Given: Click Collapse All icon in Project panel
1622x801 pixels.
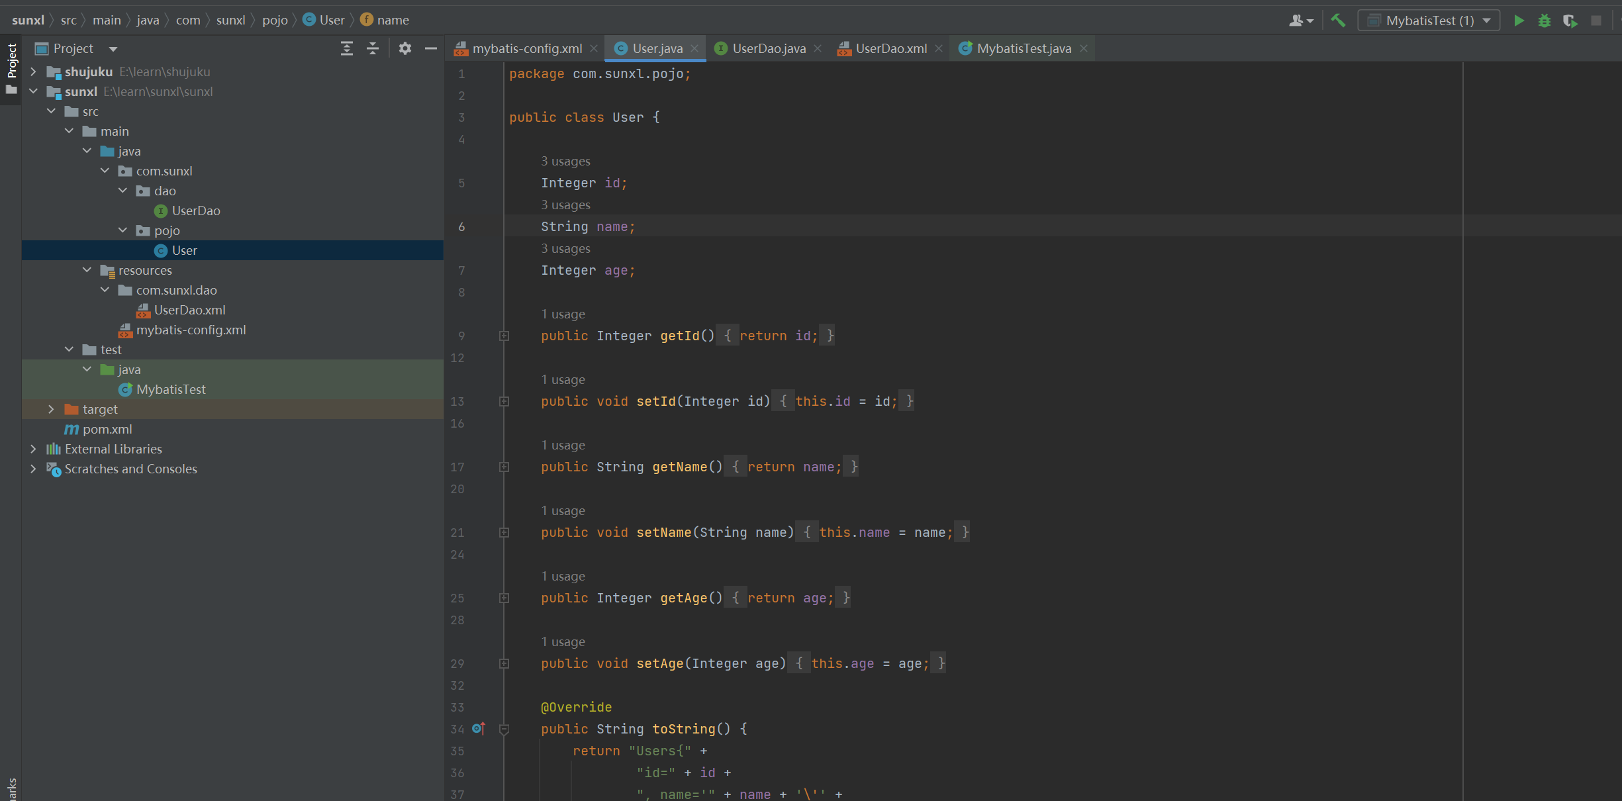Looking at the screenshot, I should tap(373, 48).
